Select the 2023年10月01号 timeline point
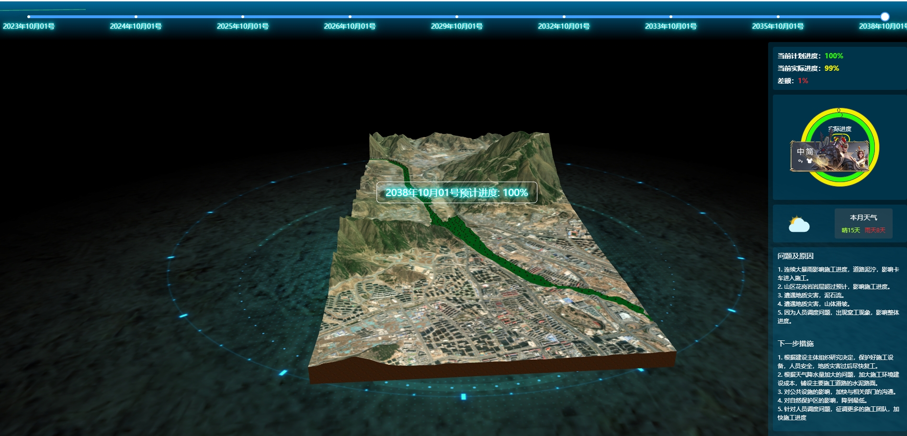 point(29,17)
